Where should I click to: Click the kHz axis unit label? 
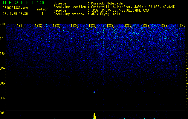3,24
